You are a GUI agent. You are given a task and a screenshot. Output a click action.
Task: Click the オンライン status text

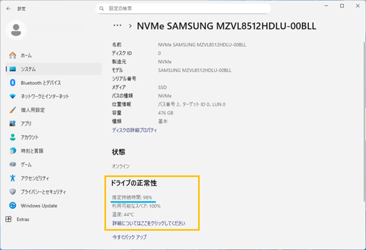click(x=120, y=166)
